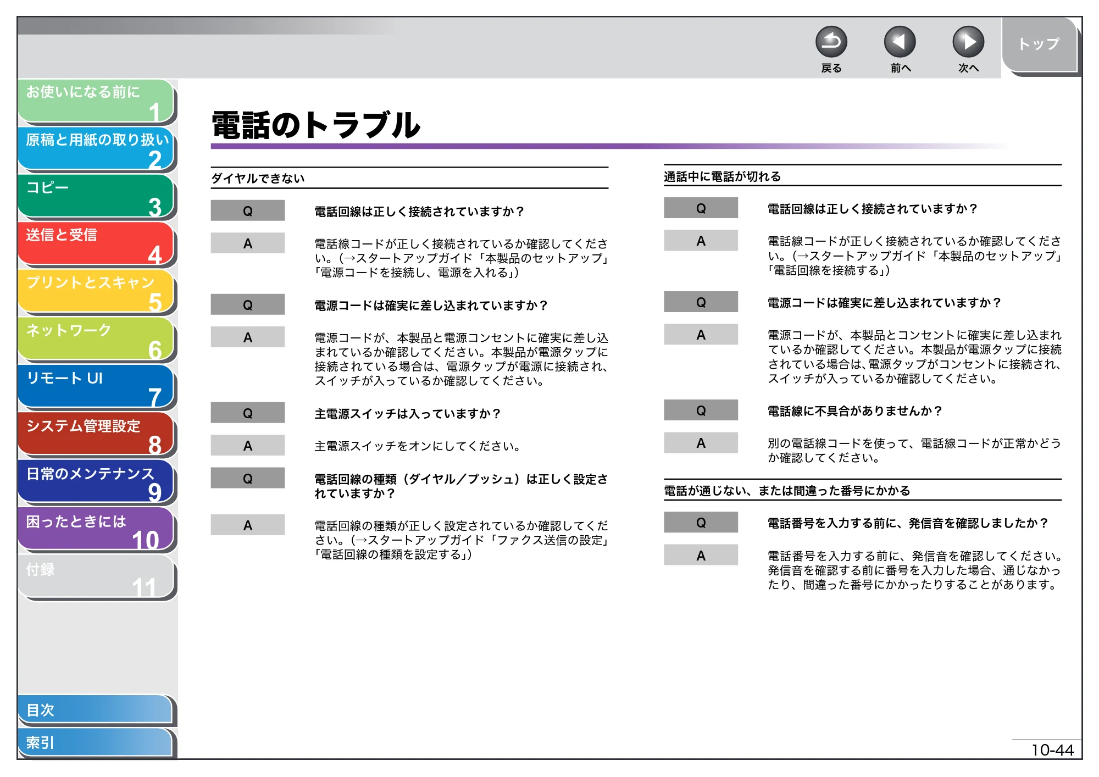Click answer 主電源スイッチをオンにしてください。
The height and width of the screenshot is (777, 1099).
tap(418, 446)
